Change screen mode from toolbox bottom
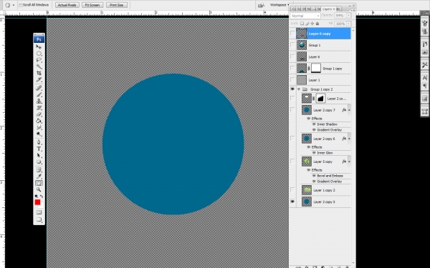Image resolution: width=430 pixels, height=268 pixels. tap(39, 219)
